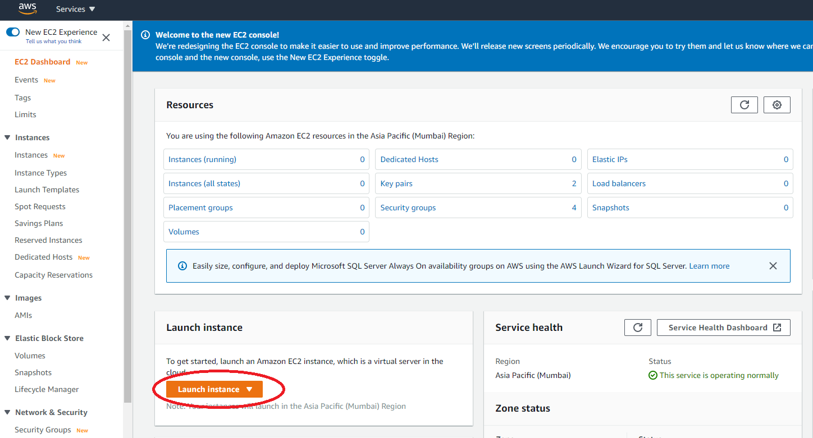Open Placement groups resource link

click(200, 208)
